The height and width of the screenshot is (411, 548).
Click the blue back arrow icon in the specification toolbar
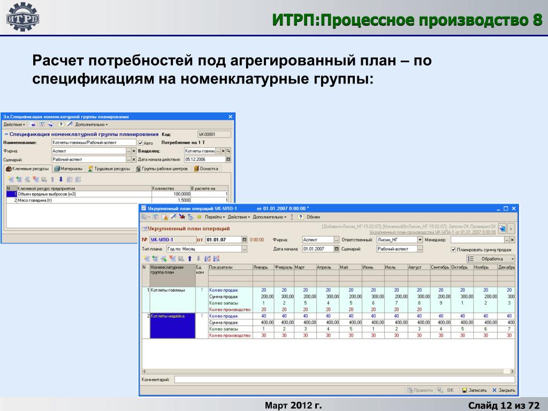pyautogui.click(x=33, y=124)
